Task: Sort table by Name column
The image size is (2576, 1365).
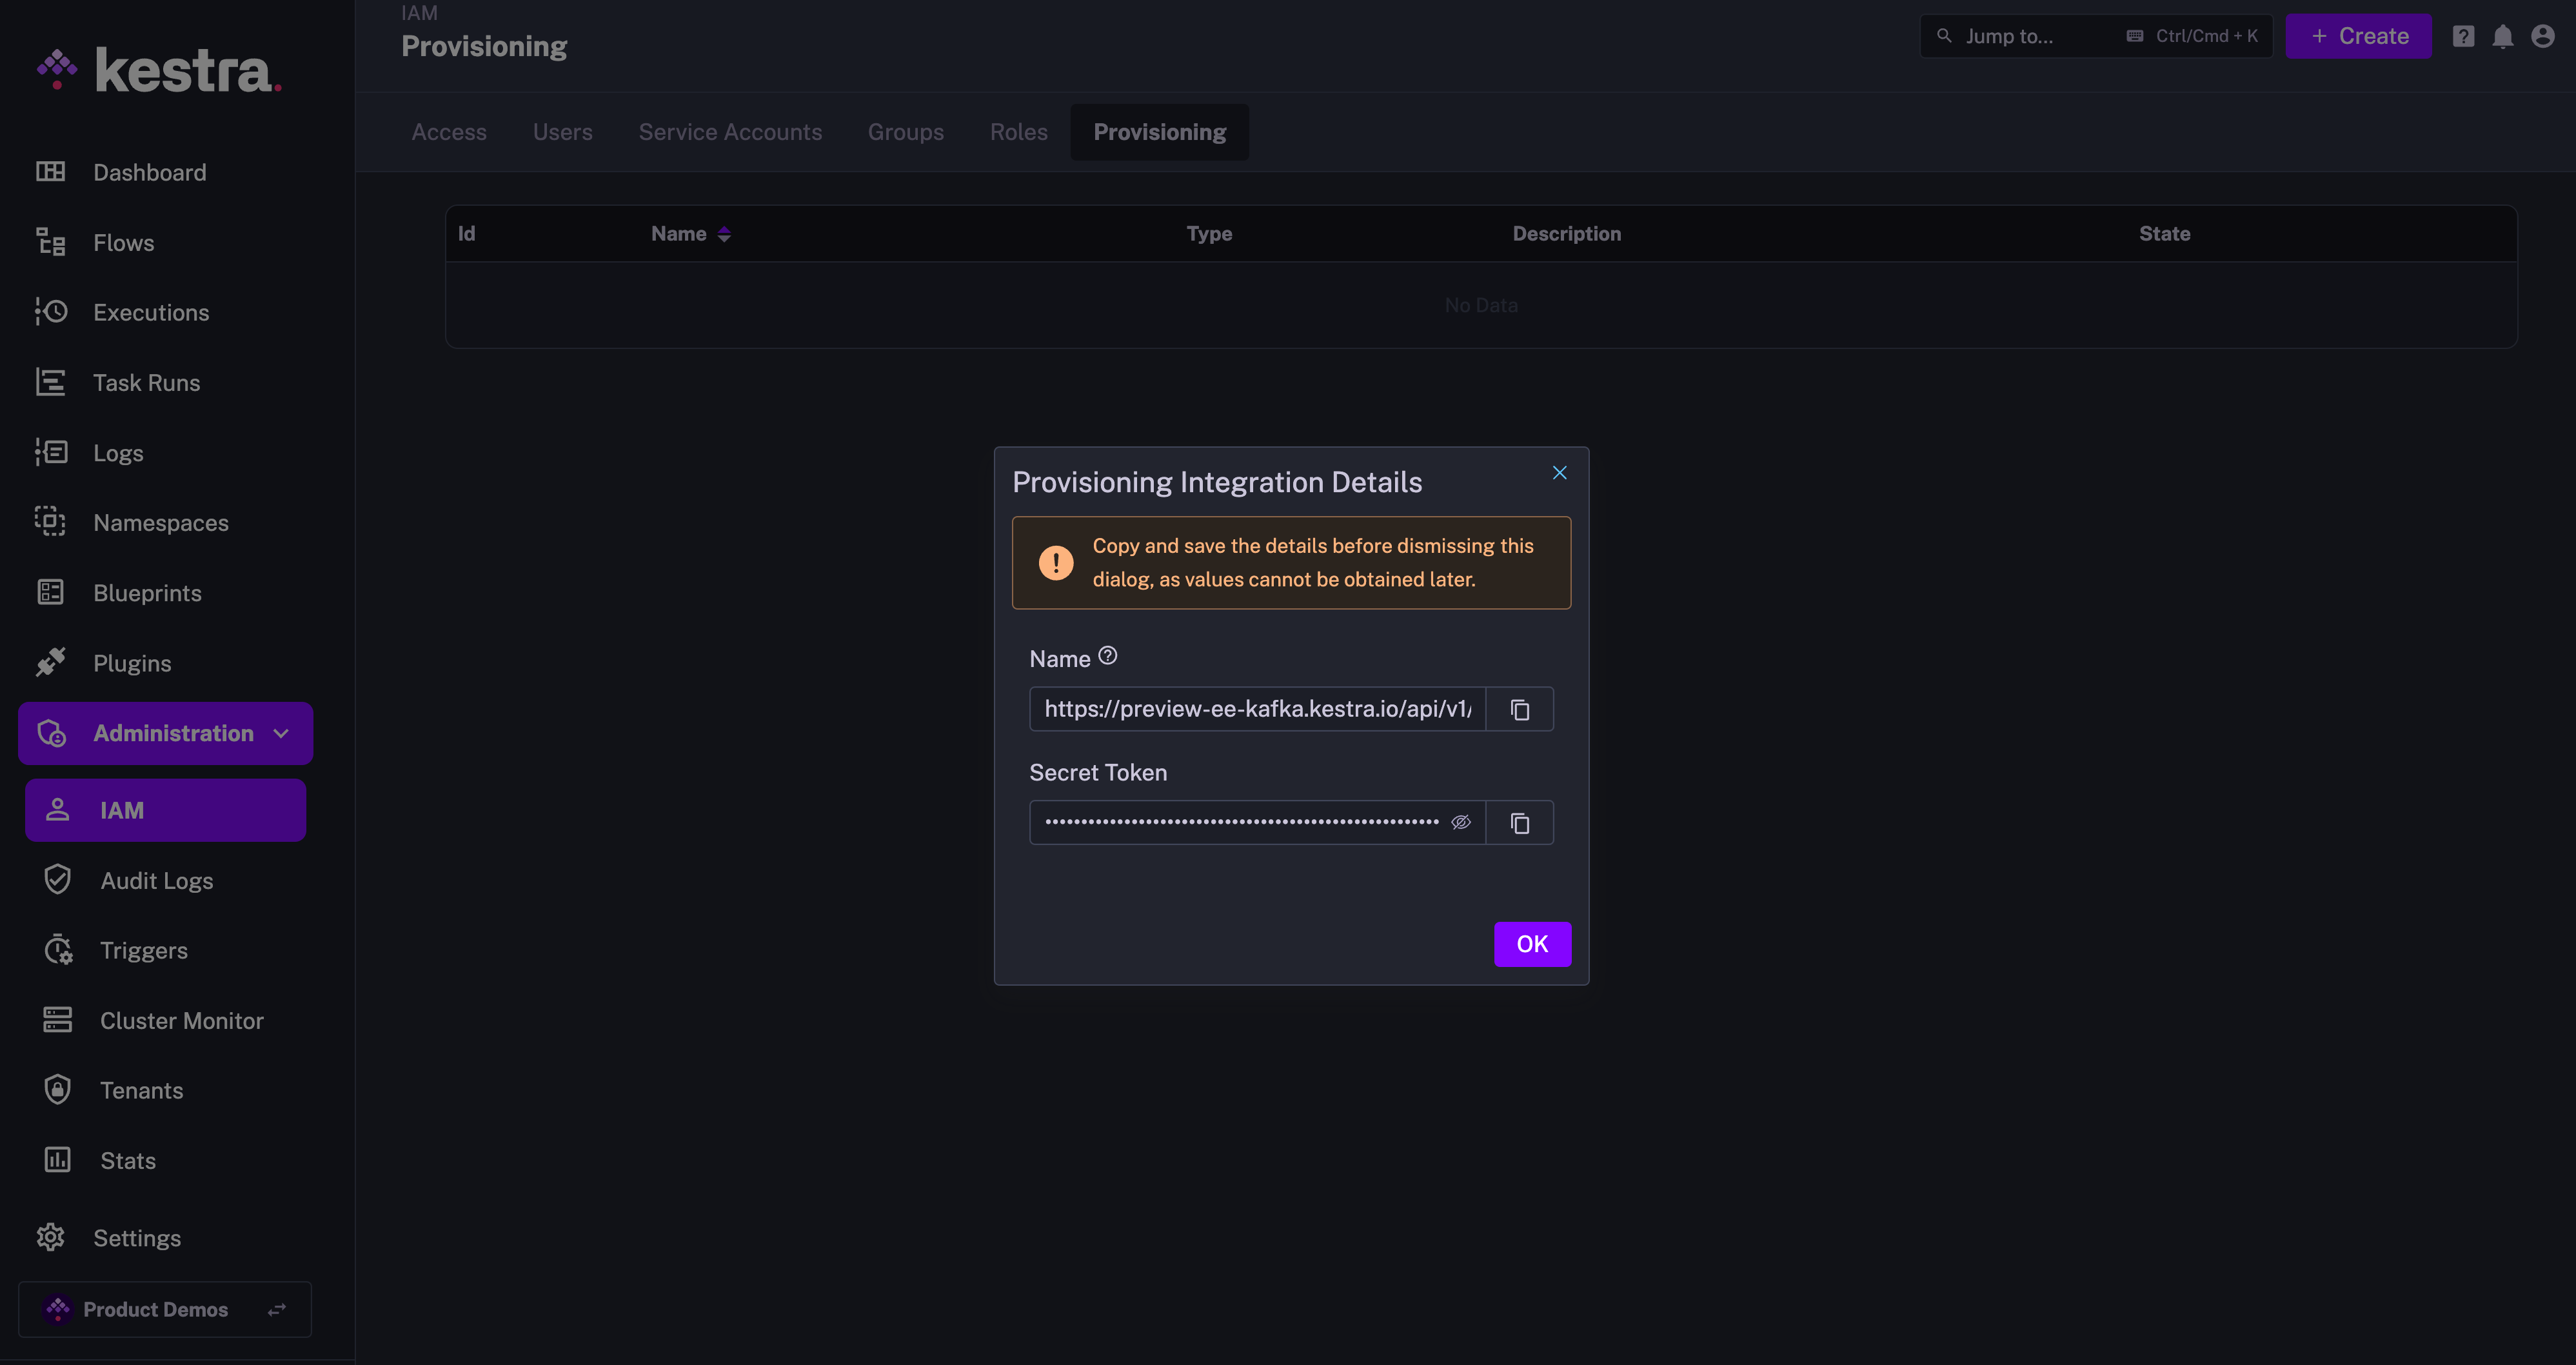Action: click(x=724, y=234)
